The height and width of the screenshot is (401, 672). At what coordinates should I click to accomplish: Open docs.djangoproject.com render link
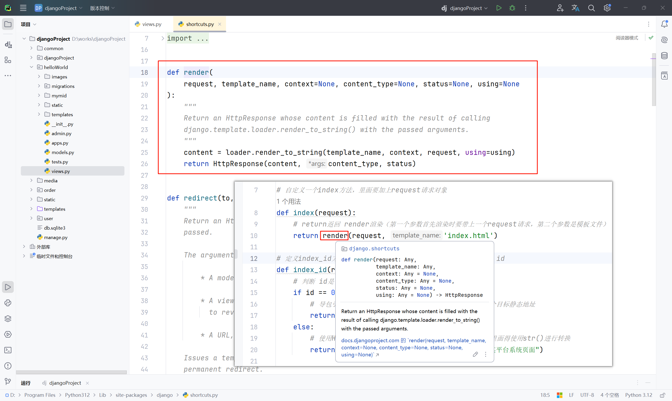[x=413, y=347]
